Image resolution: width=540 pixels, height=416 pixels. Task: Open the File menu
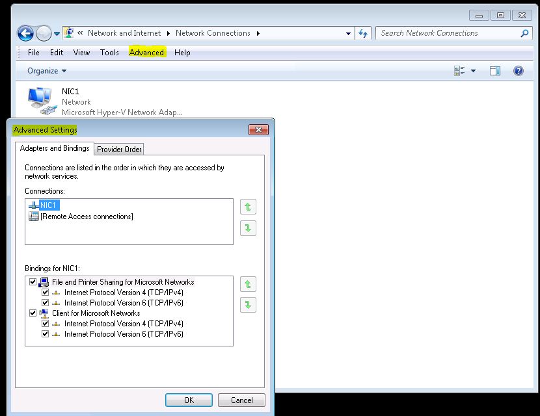point(33,53)
